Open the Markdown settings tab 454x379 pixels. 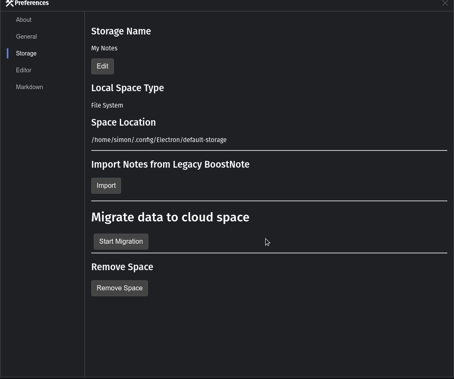click(29, 87)
